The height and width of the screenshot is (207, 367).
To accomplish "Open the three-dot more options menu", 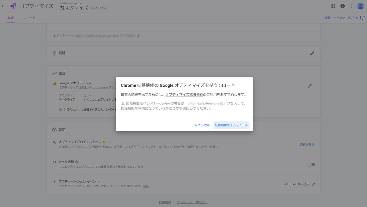I will [x=351, y=6].
